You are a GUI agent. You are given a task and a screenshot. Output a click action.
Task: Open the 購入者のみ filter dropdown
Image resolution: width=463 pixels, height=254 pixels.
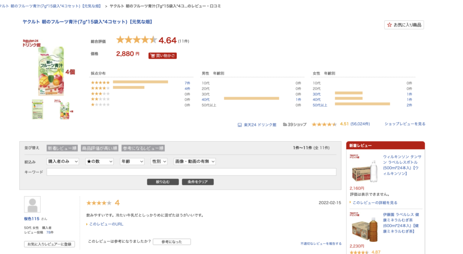[63, 161]
